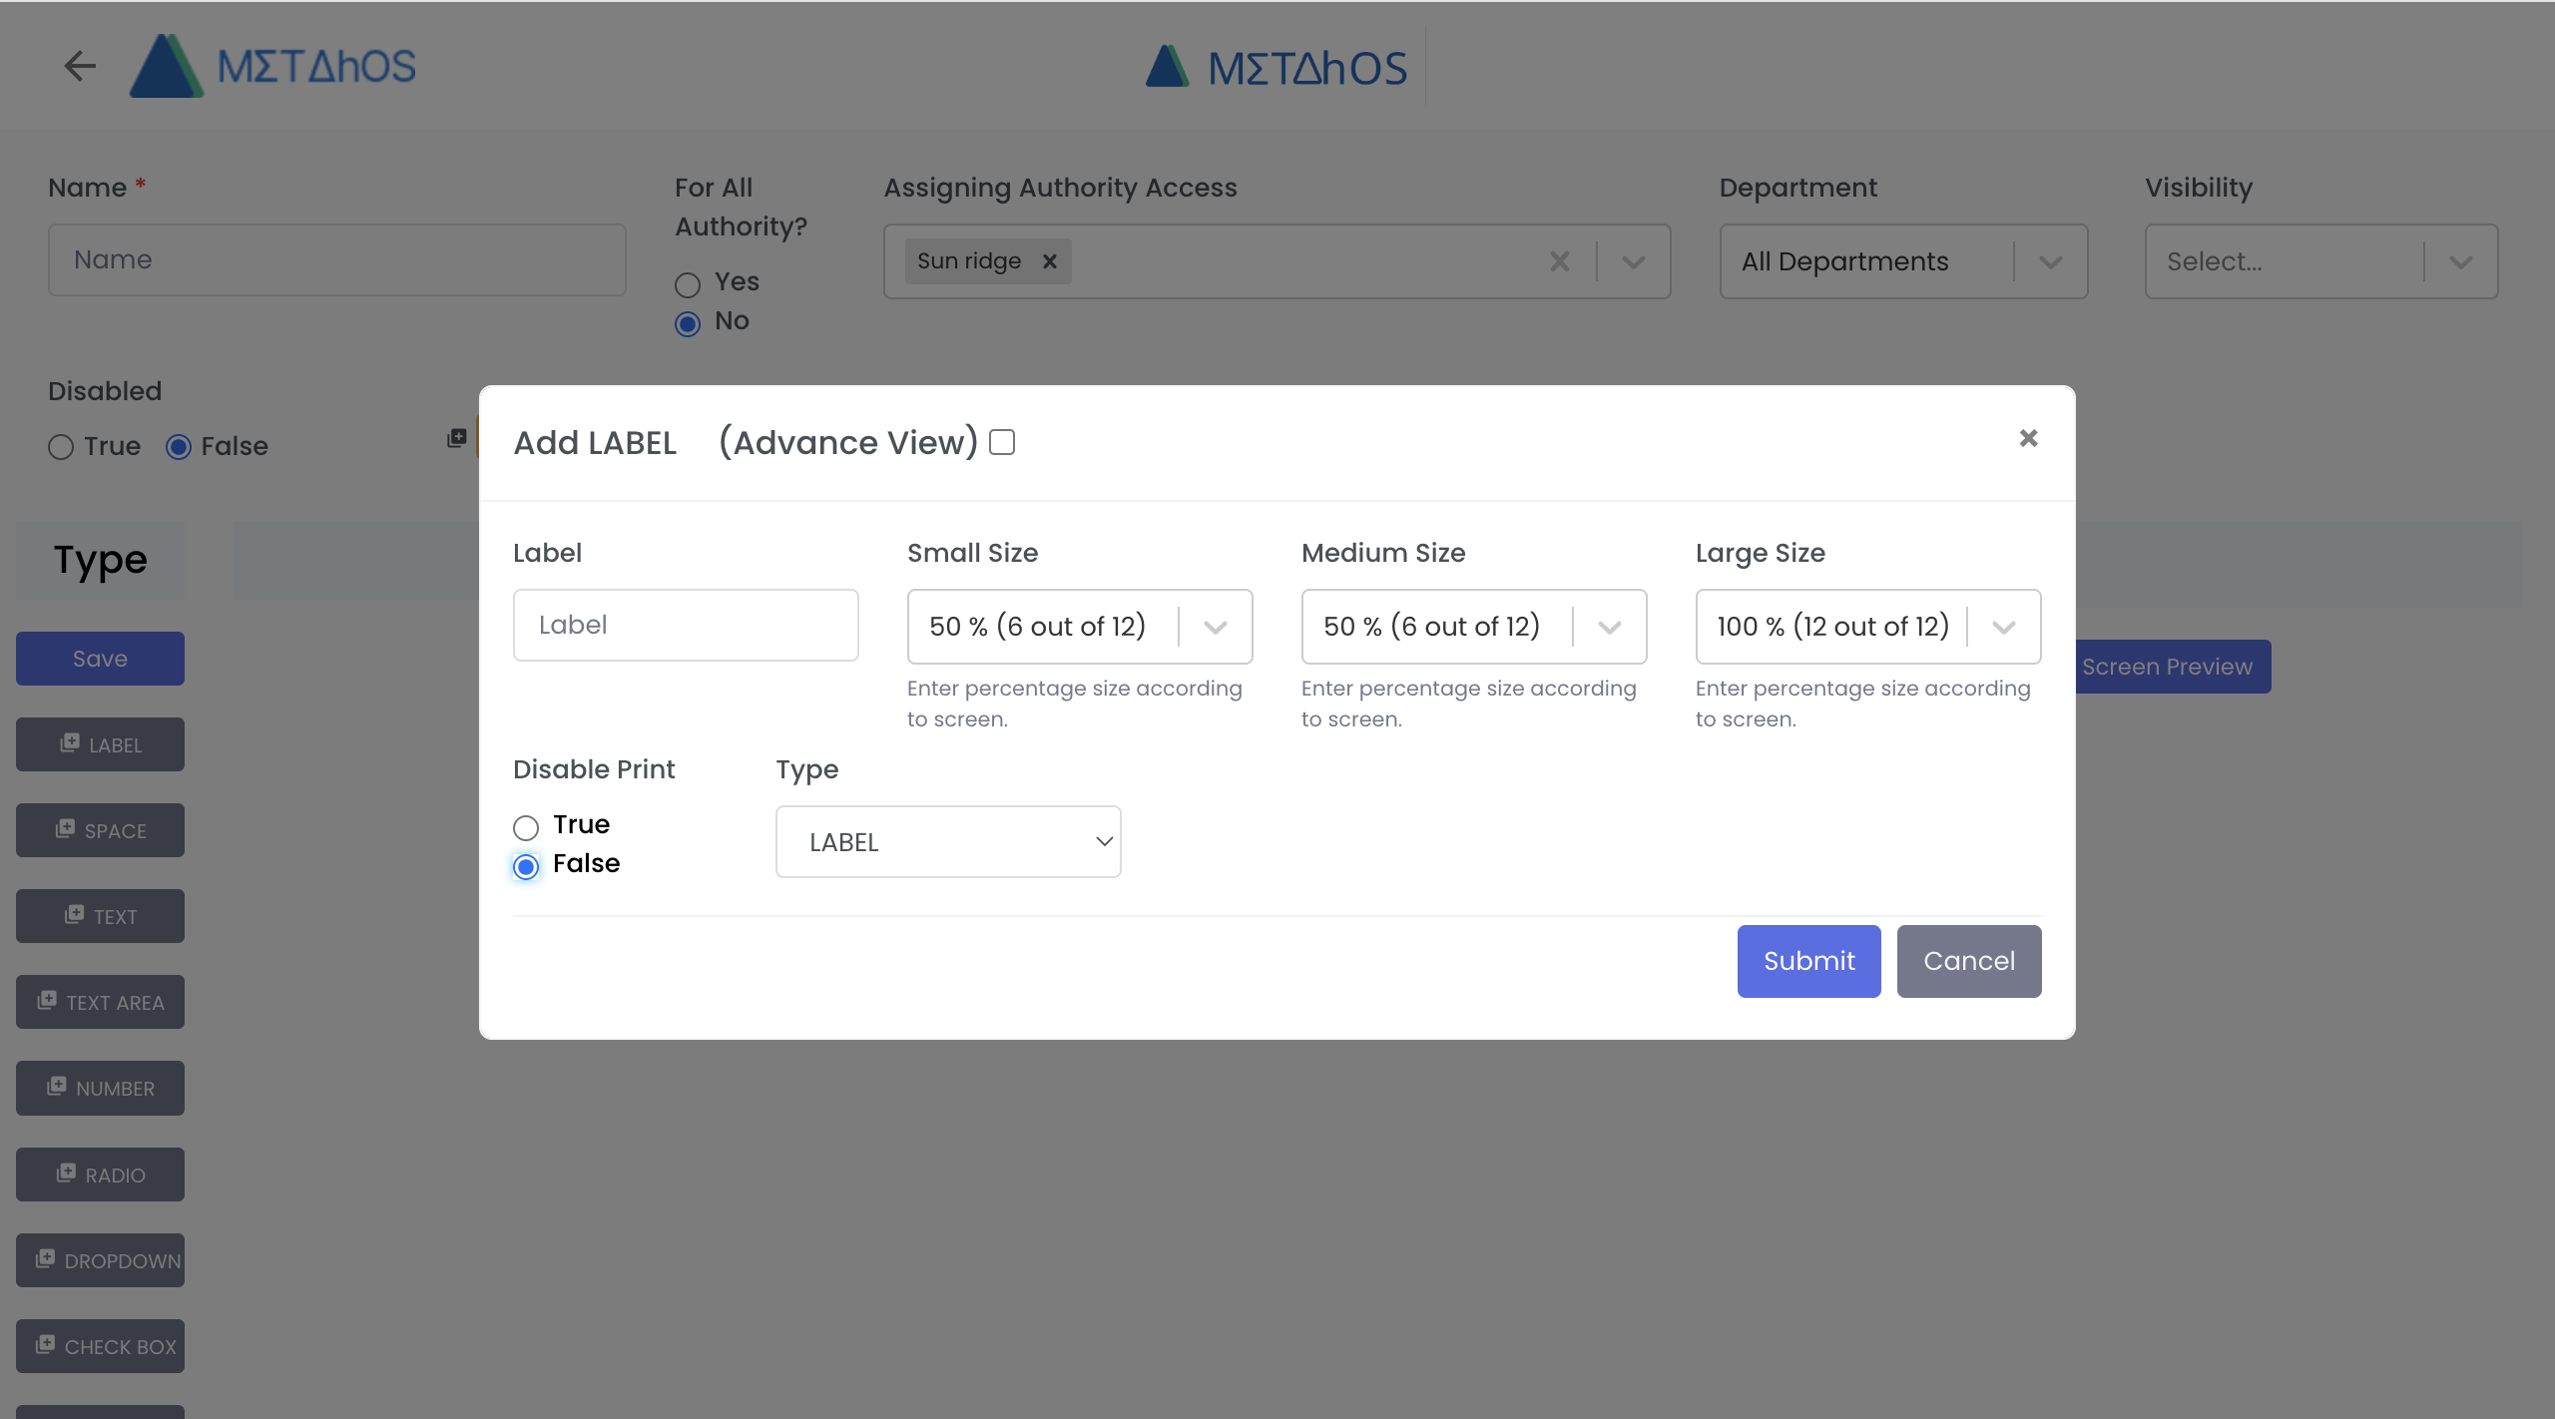Click the RADIO add button
This screenshot has height=1419, width=2555.
point(100,1175)
